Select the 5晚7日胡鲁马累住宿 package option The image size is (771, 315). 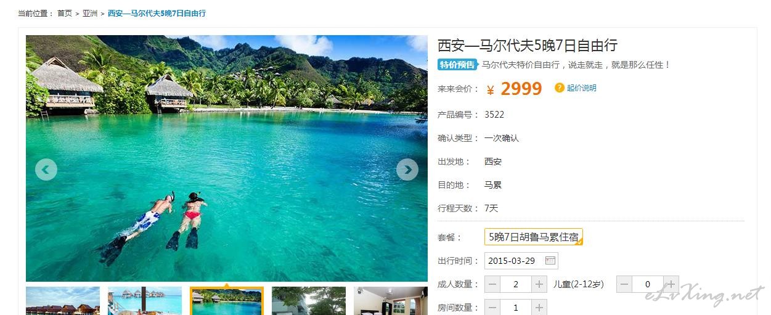click(534, 237)
